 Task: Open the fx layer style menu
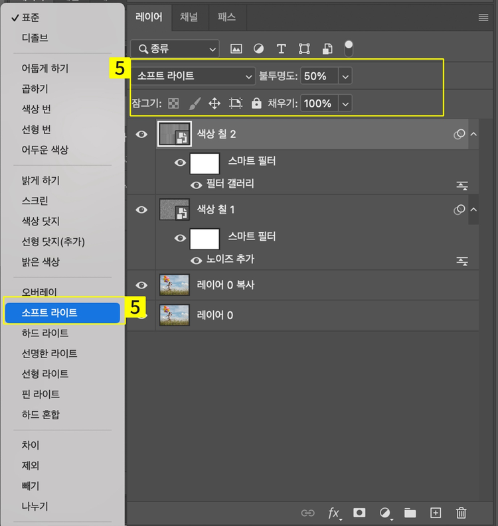click(x=334, y=513)
